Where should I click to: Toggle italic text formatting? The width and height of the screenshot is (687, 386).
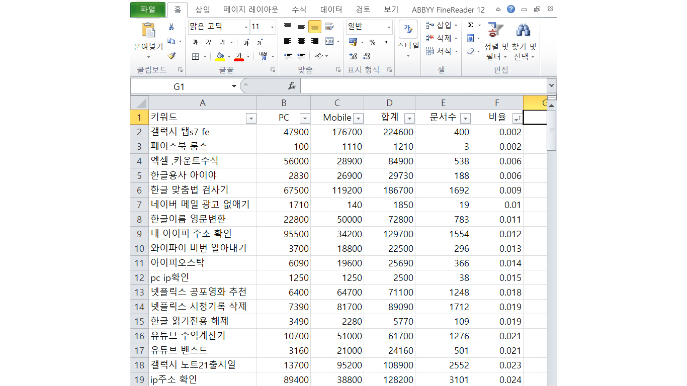[x=208, y=42]
